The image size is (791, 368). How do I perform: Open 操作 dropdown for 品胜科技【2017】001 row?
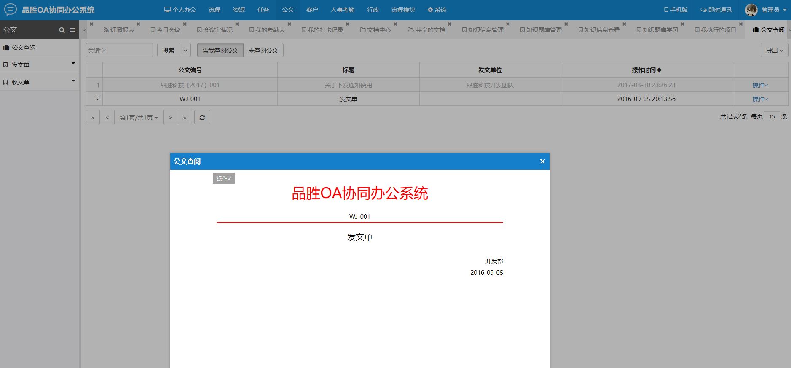pyautogui.click(x=760, y=85)
